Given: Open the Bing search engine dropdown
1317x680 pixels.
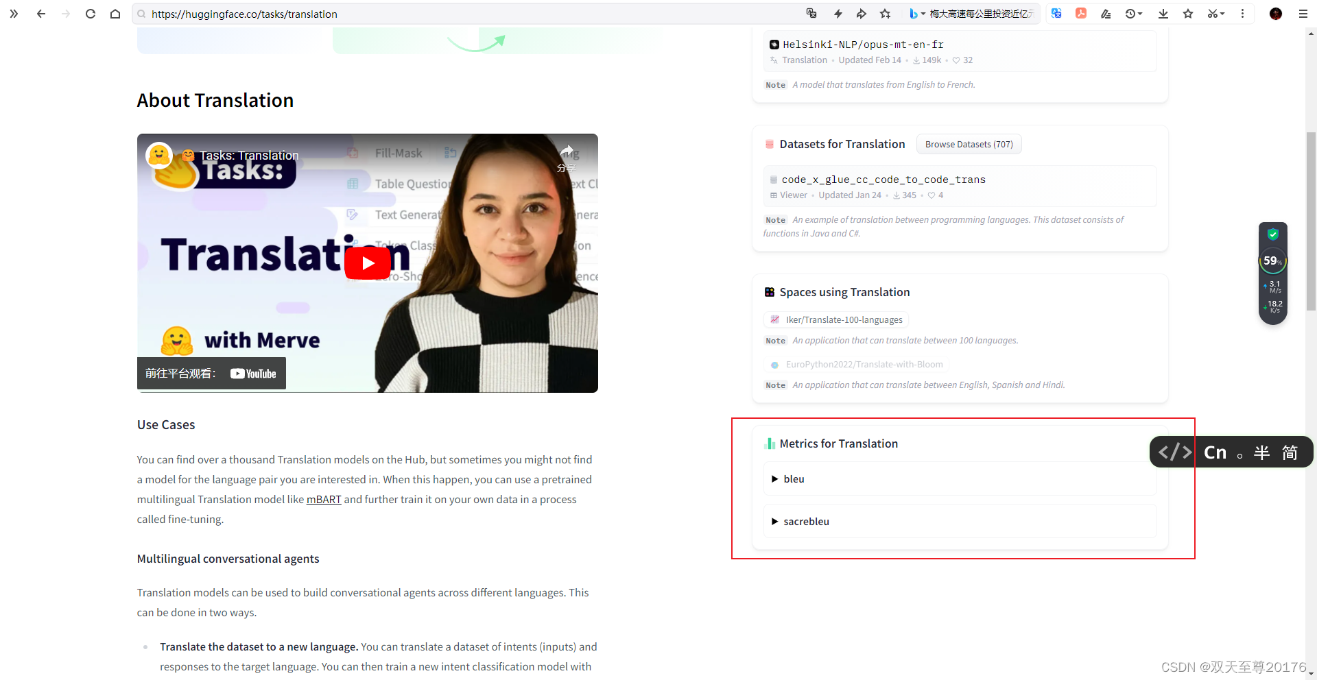Looking at the screenshot, I should pyautogui.click(x=917, y=14).
